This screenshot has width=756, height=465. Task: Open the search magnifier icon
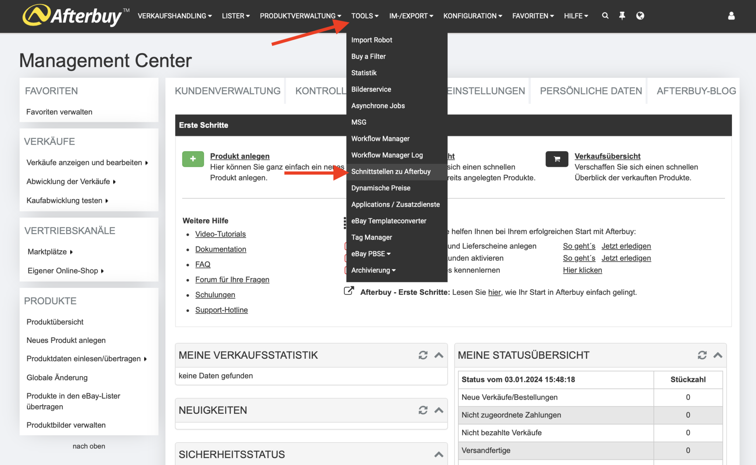[x=605, y=15]
